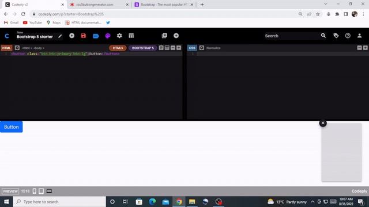Open a new browser tab

202,5
